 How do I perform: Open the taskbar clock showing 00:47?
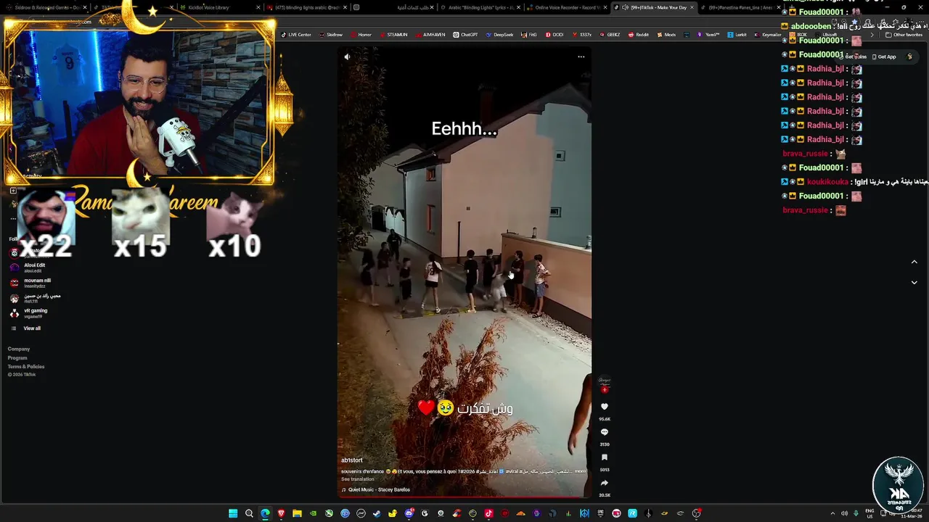910,513
